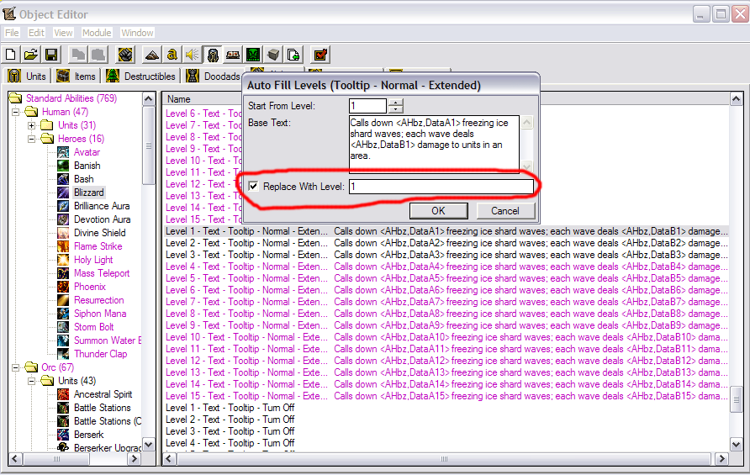Select the Blizzard ability in the tree

point(89,193)
